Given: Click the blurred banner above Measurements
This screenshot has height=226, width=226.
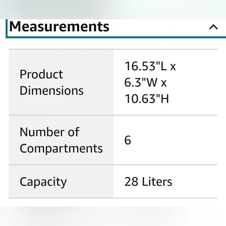Looking at the screenshot, I should (113, 9).
